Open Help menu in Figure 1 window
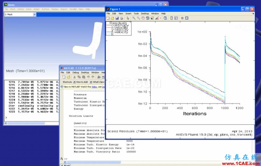The image size is (261, 166). point(163,13)
